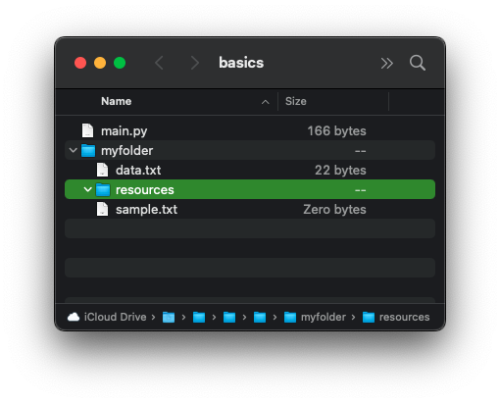Image resolution: width=500 pixels, height=403 pixels.
Task: Sort by the Name column header
Action: [x=116, y=101]
